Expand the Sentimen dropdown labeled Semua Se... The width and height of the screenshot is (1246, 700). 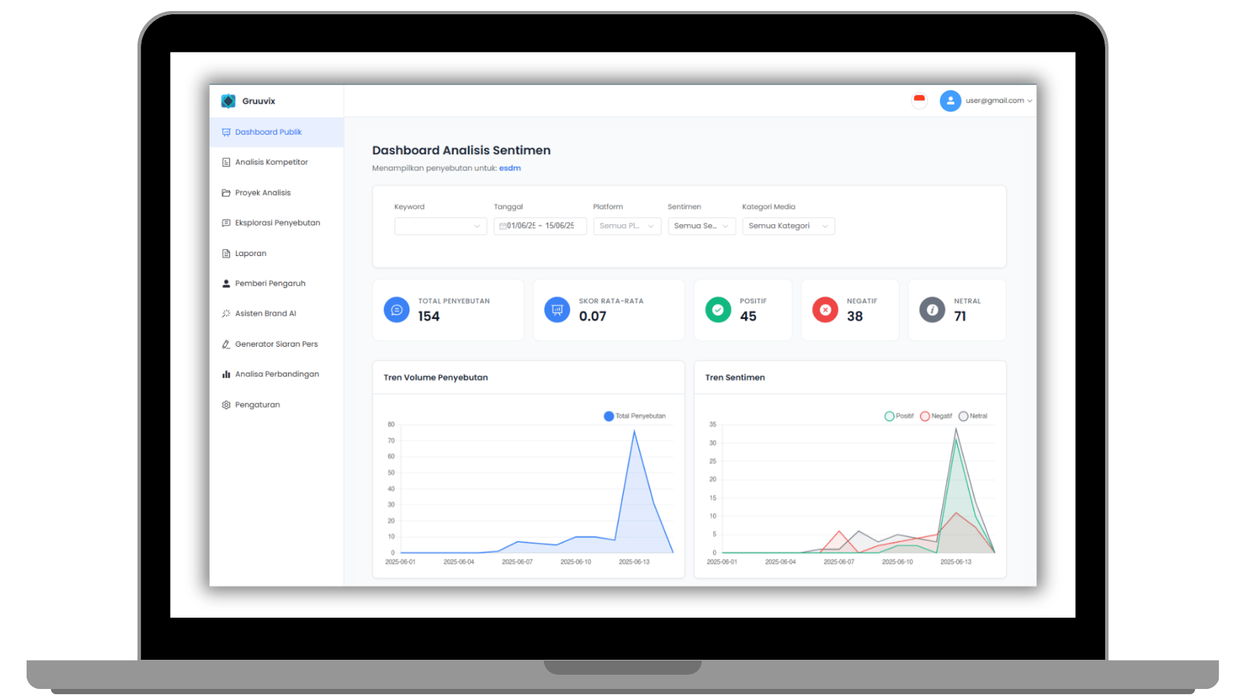[x=701, y=226]
